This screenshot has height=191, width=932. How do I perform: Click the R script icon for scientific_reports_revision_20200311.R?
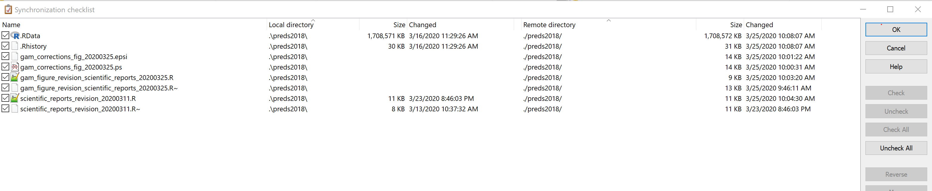(15, 98)
